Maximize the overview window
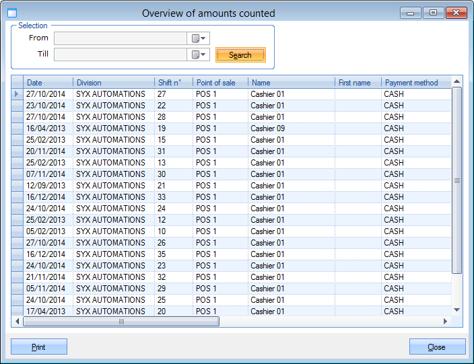This screenshot has width=474, height=364. [433, 13]
